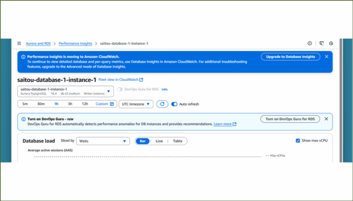Dismiss the Performance Insights CloudWatch banner
353x201 pixels.
(327, 57)
